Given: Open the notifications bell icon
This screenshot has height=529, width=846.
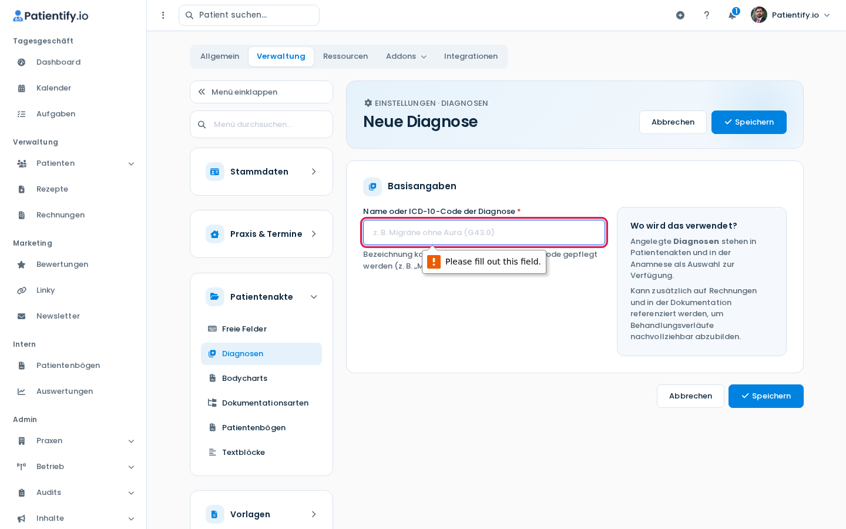Looking at the screenshot, I should coord(732,15).
